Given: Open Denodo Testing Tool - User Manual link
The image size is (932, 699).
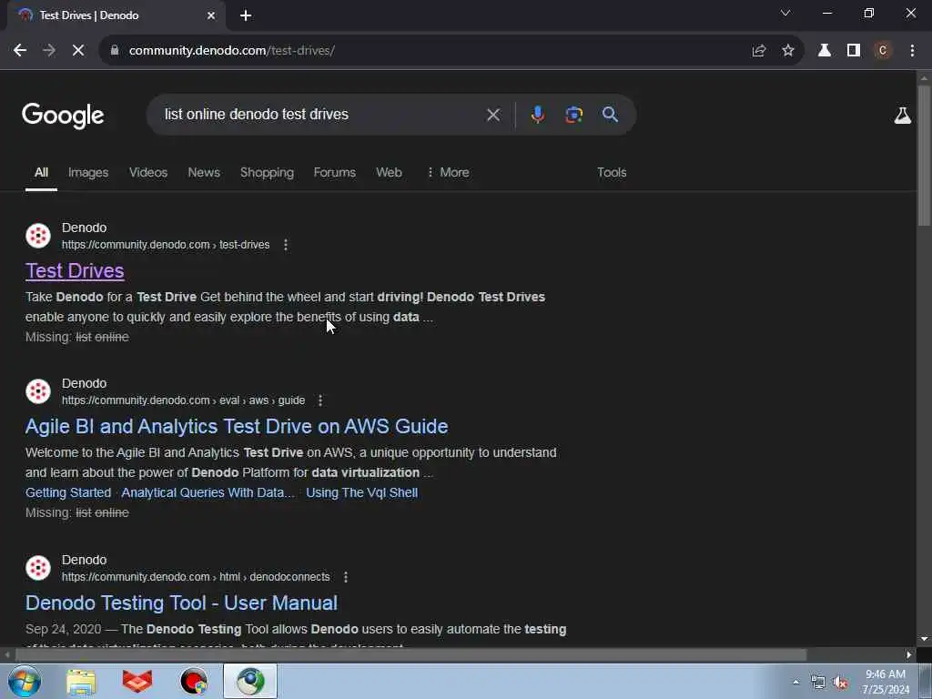Looking at the screenshot, I should (181, 603).
